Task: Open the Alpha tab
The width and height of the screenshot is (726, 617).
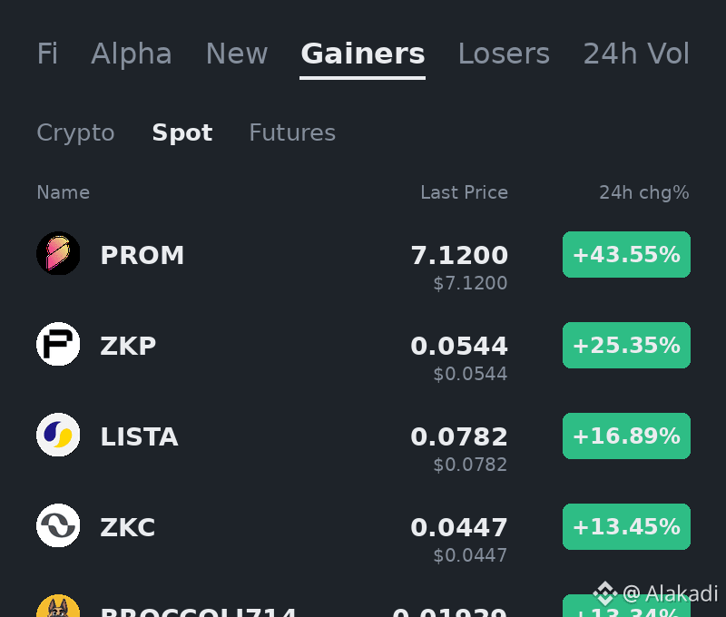Action: pyautogui.click(x=132, y=54)
